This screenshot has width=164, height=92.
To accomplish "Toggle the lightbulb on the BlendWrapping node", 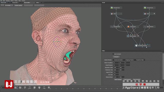I will [138, 36].
